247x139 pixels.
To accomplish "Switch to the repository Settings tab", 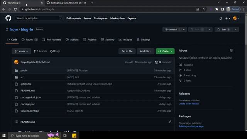I will click(143, 39).
